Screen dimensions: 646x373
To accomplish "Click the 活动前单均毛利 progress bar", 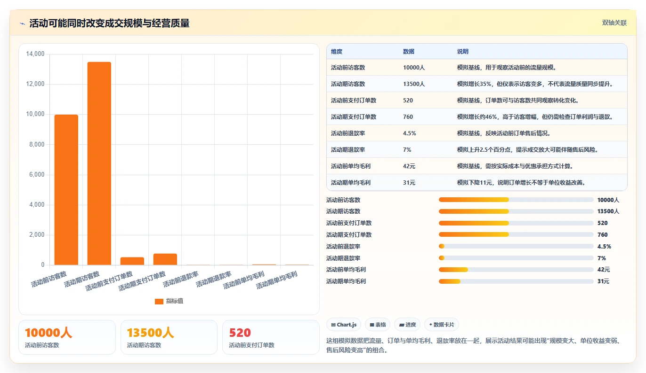I will pyautogui.click(x=516, y=270).
